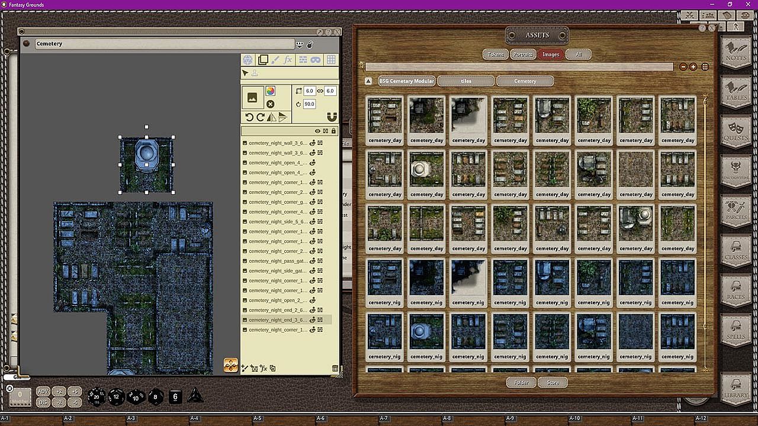Edit the width value field

click(x=309, y=91)
